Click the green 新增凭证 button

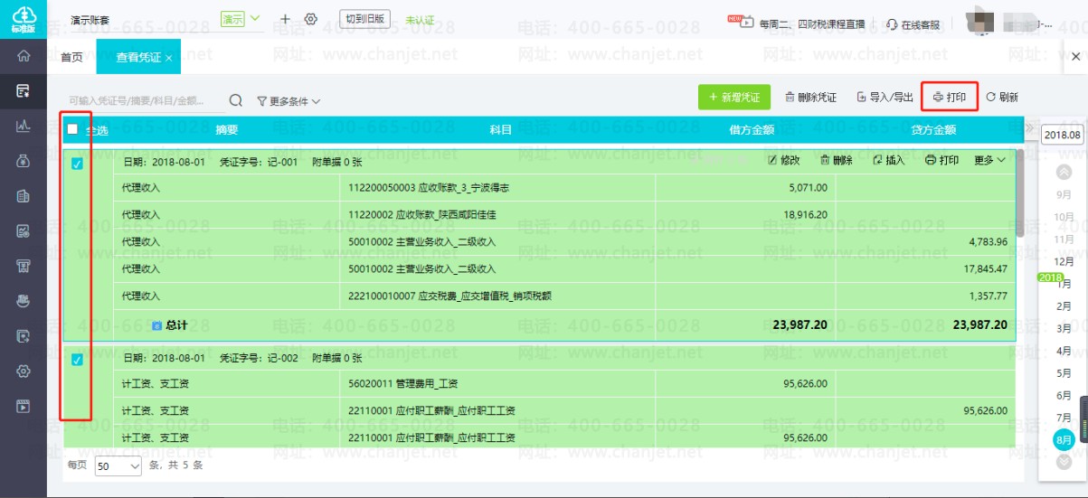pyautogui.click(x=733, y=97)
